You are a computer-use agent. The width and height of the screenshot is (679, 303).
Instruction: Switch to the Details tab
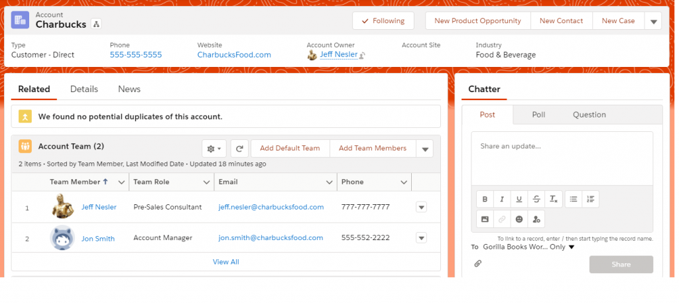[84, 89]
